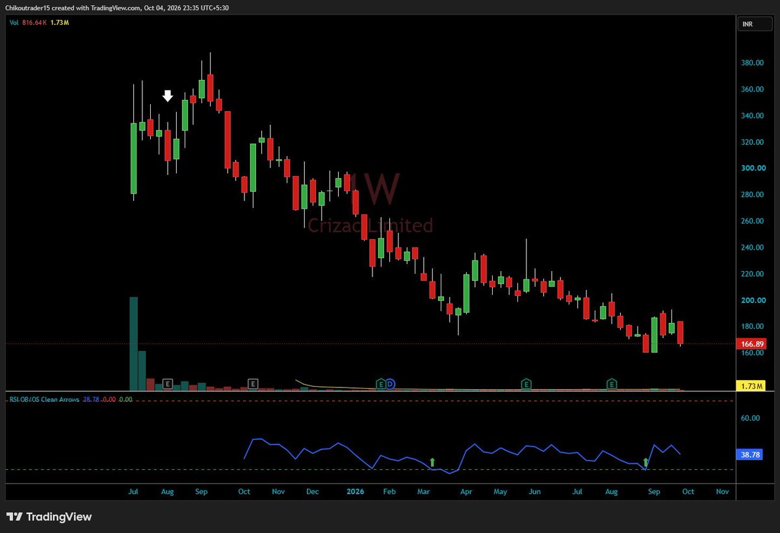The height and width of the screenshot is (533, 780).
Task: Click the 60.00 RSI axis label
Action: point(751,418)
